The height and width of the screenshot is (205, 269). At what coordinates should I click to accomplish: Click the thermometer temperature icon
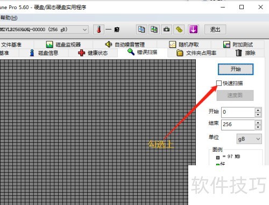click(98, 30)
